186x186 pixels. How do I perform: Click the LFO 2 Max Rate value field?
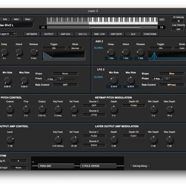(131, 86)
